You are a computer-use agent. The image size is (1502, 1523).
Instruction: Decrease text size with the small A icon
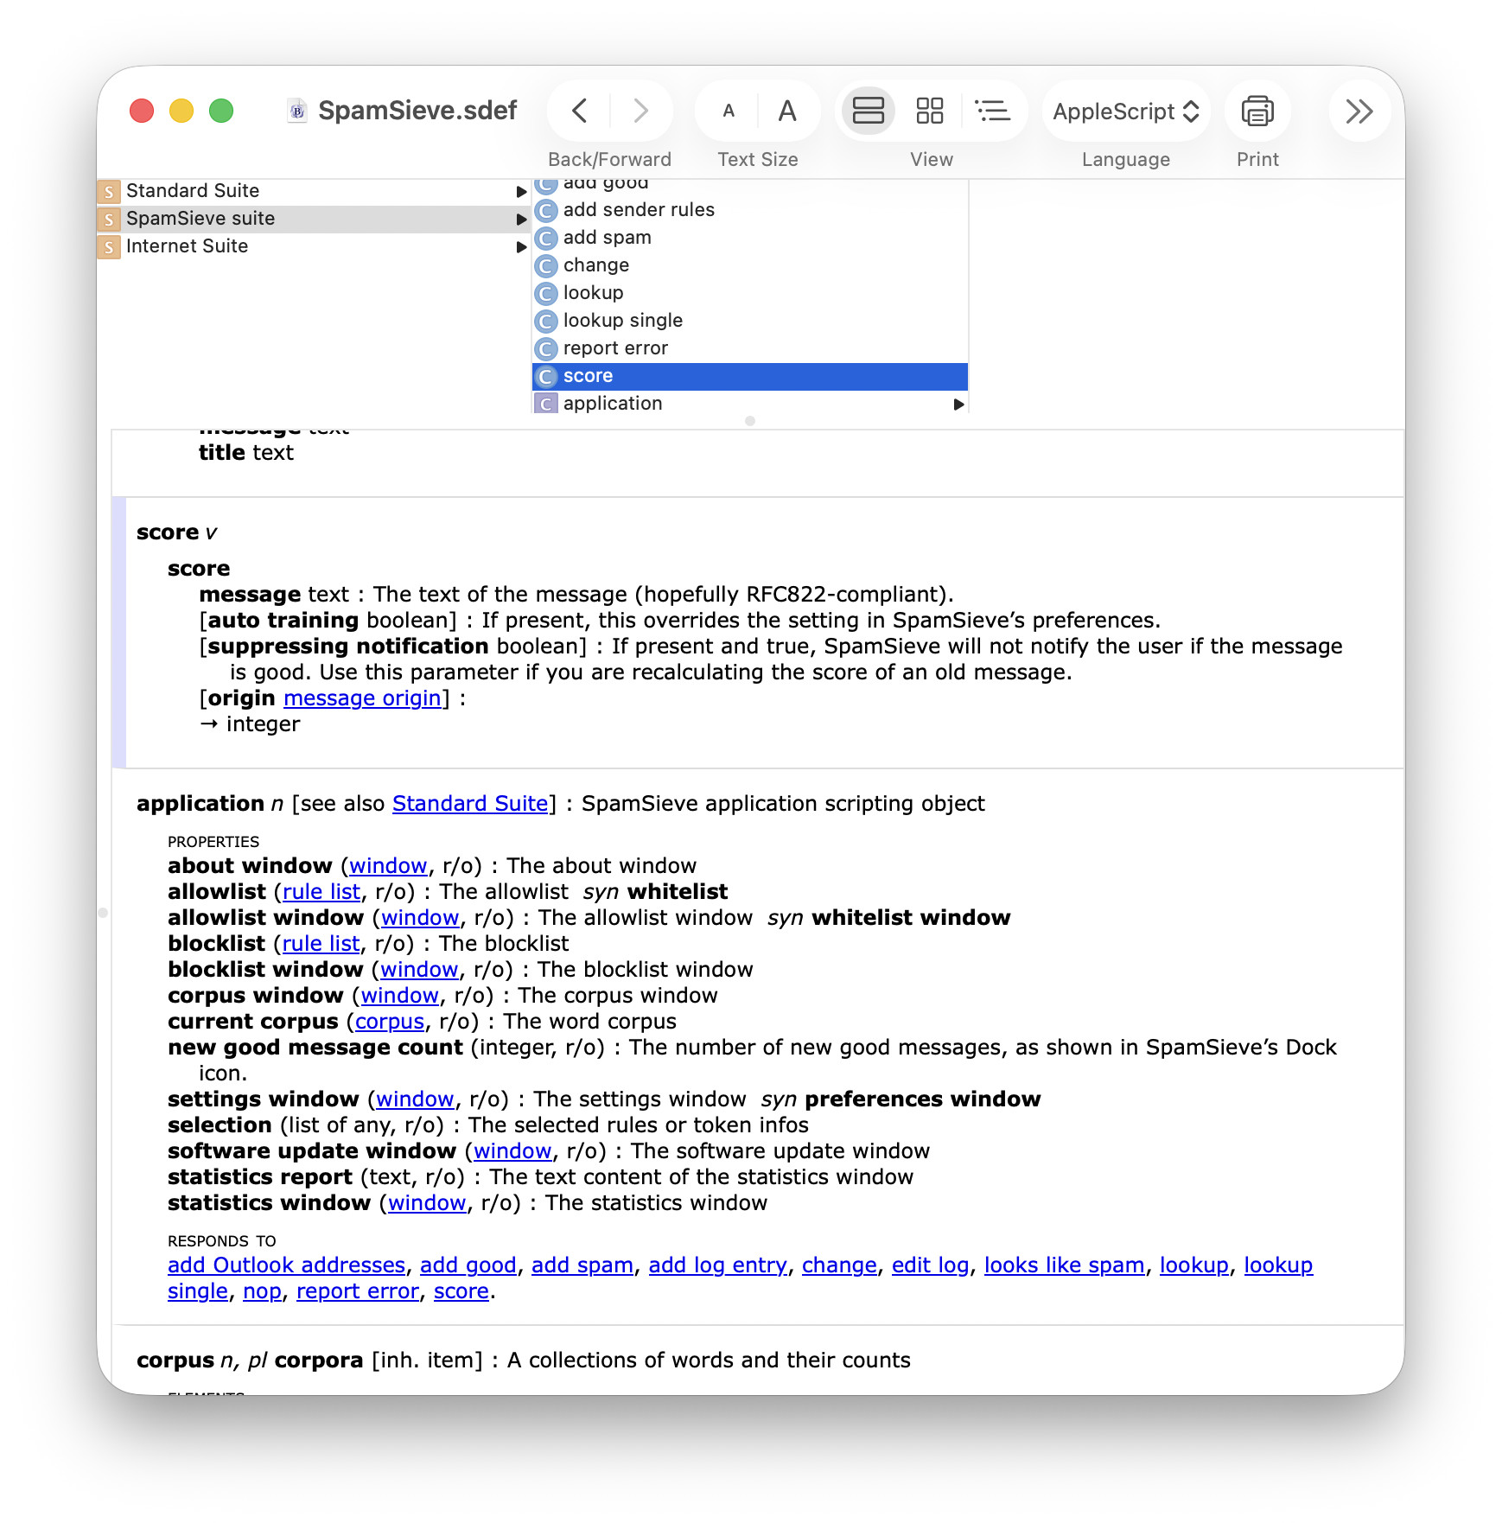728,111
